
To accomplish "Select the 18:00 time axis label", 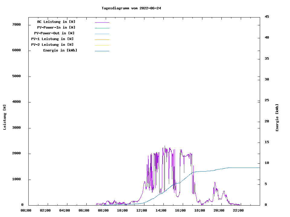I will [x=200, y=210].
